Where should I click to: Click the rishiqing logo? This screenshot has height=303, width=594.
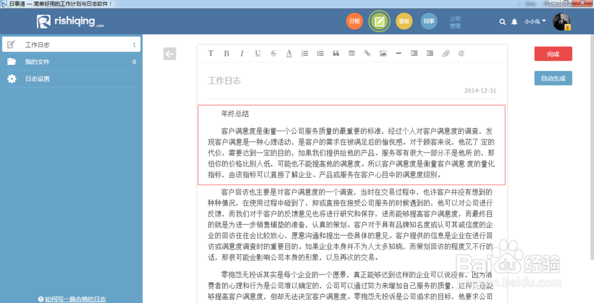pos(71,21)
